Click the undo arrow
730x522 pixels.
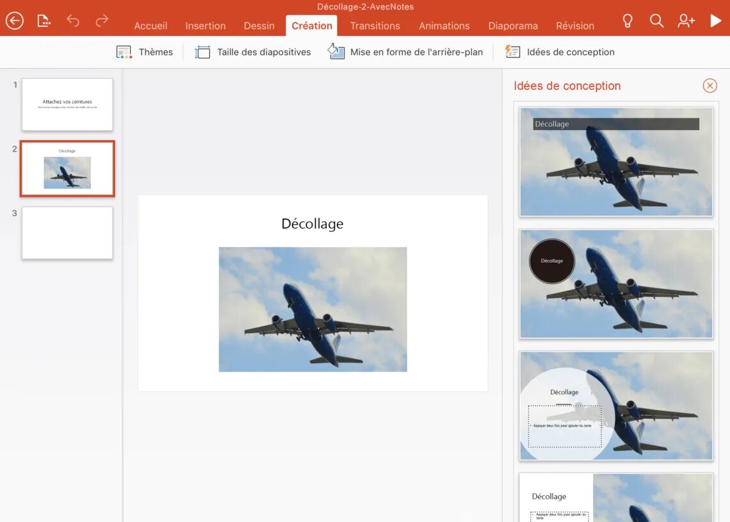(x=72, y=20)
